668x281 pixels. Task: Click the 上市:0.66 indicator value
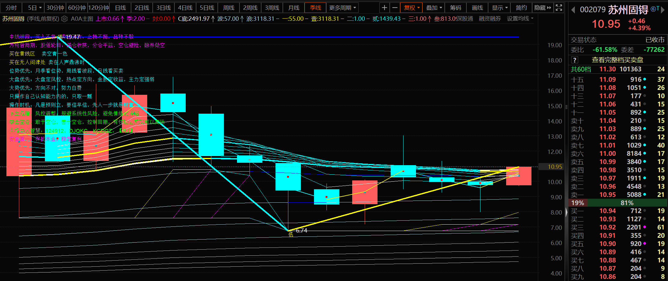click(110, 19)
